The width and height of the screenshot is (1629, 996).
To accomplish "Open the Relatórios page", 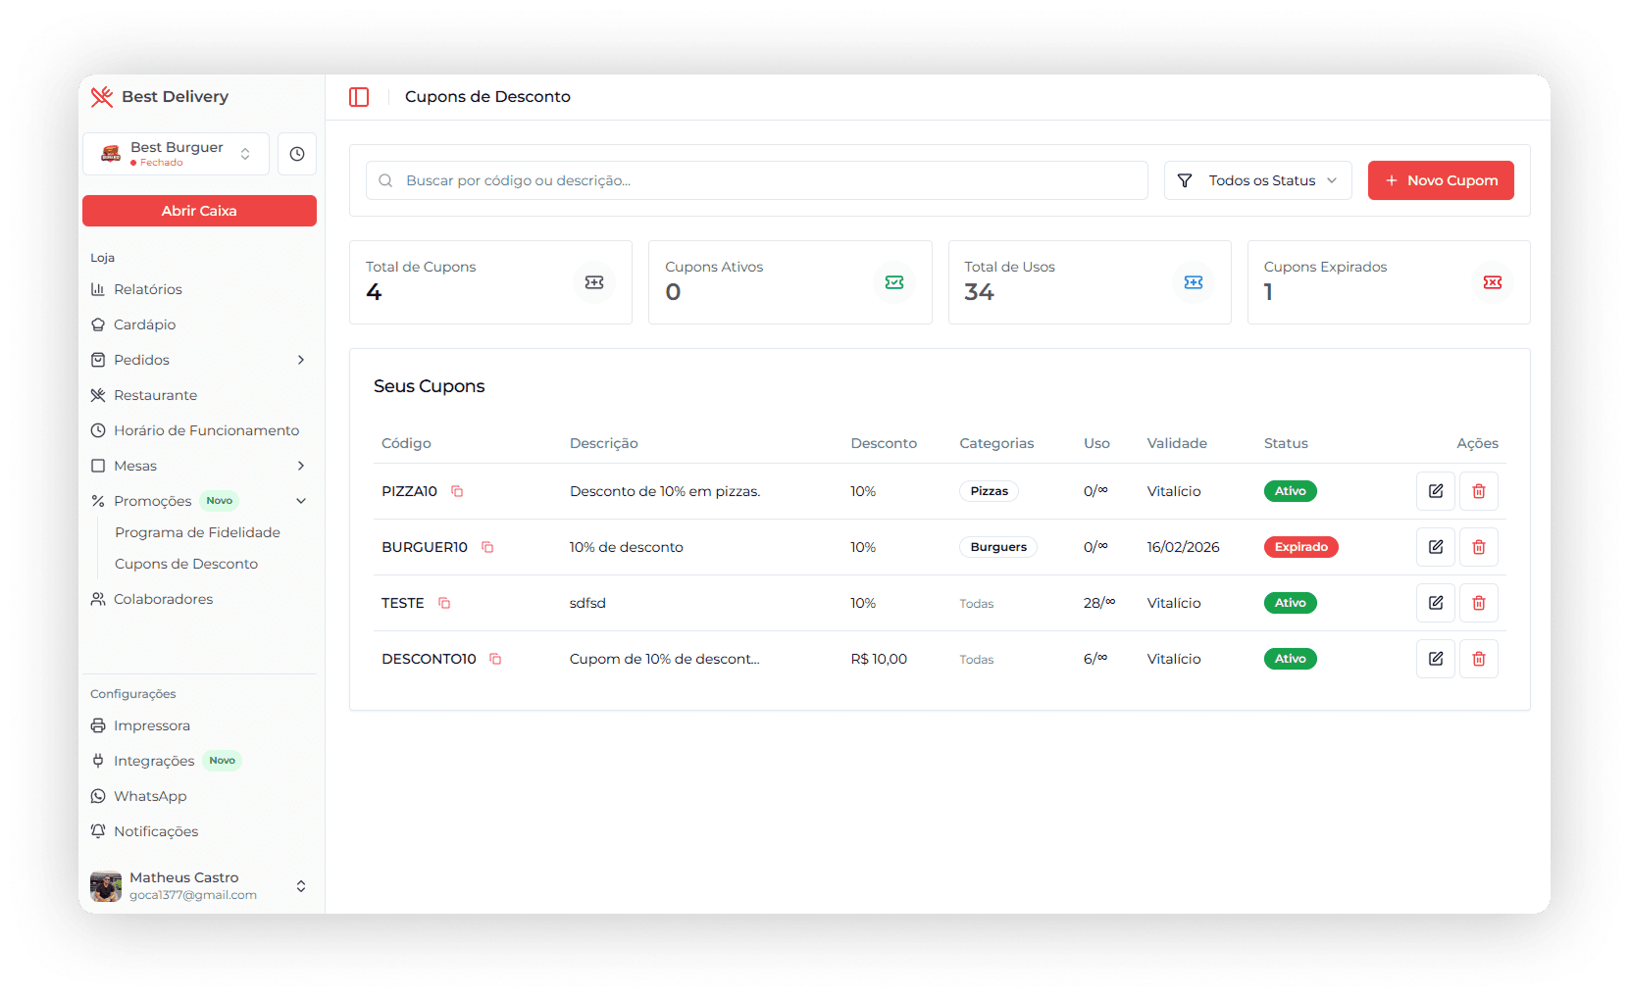I will pyautogui.click(x=148, y=289).
